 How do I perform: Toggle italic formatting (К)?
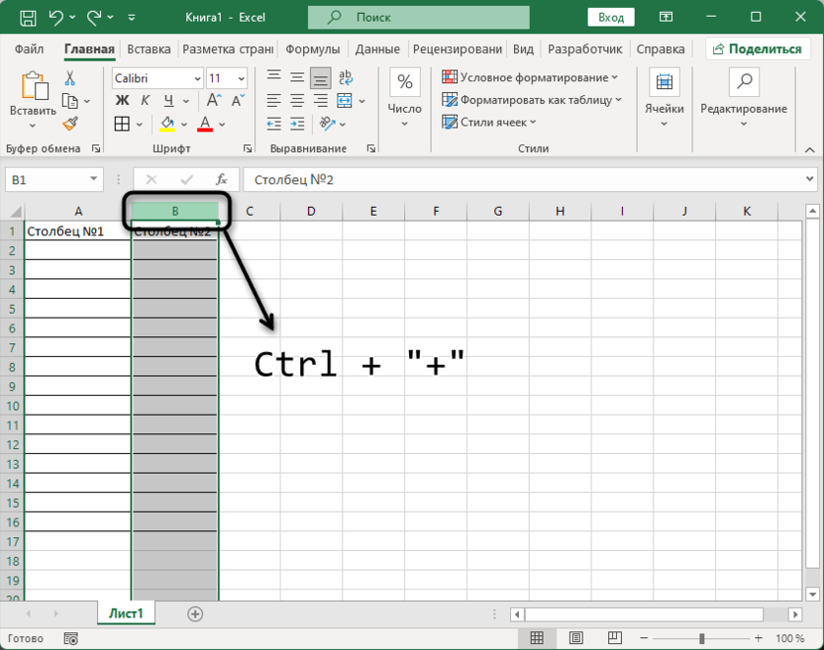[146, 101]
